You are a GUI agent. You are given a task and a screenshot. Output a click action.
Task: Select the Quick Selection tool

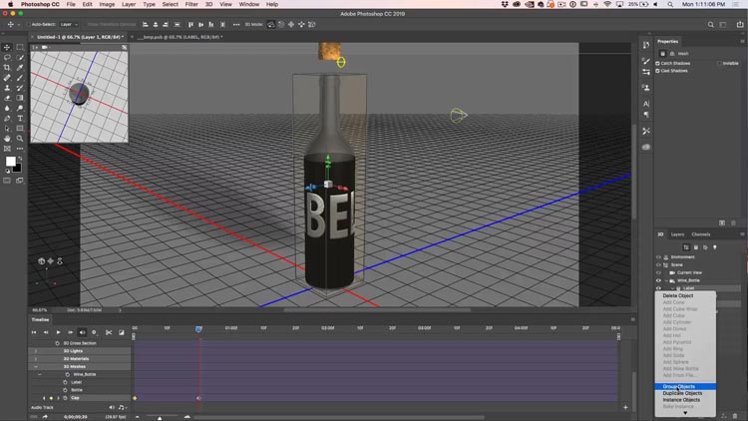(x=20, y=57)
